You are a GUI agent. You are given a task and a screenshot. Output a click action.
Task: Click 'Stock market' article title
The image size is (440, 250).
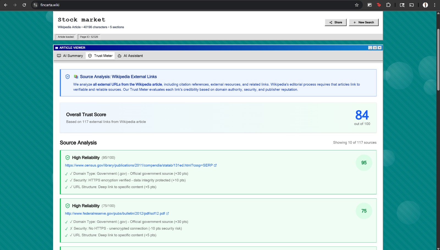click(x=81, y=20)
